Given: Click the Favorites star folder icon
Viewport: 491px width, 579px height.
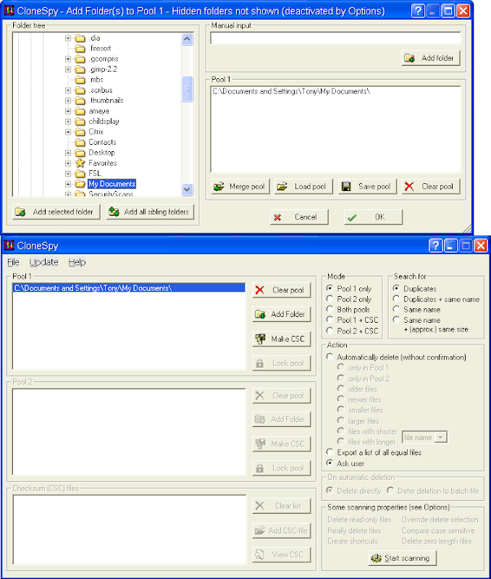Looking at the screenshot, I should 80,163.
